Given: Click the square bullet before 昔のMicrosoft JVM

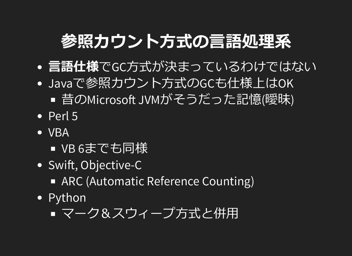Looking at the screenshot, I should pos(53,100).
